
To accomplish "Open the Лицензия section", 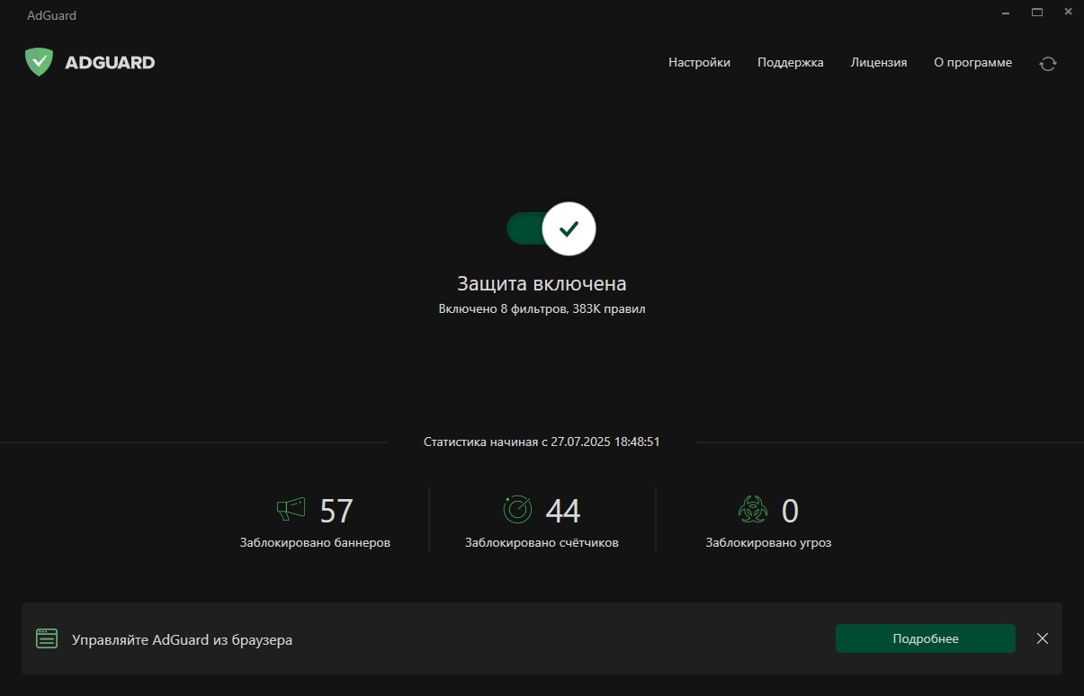I will [879, 63].
